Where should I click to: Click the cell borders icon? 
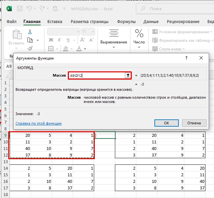[51, 49]
